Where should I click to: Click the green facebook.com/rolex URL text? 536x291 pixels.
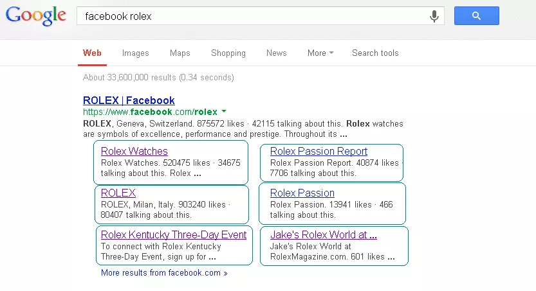click(x=150, y=112)
